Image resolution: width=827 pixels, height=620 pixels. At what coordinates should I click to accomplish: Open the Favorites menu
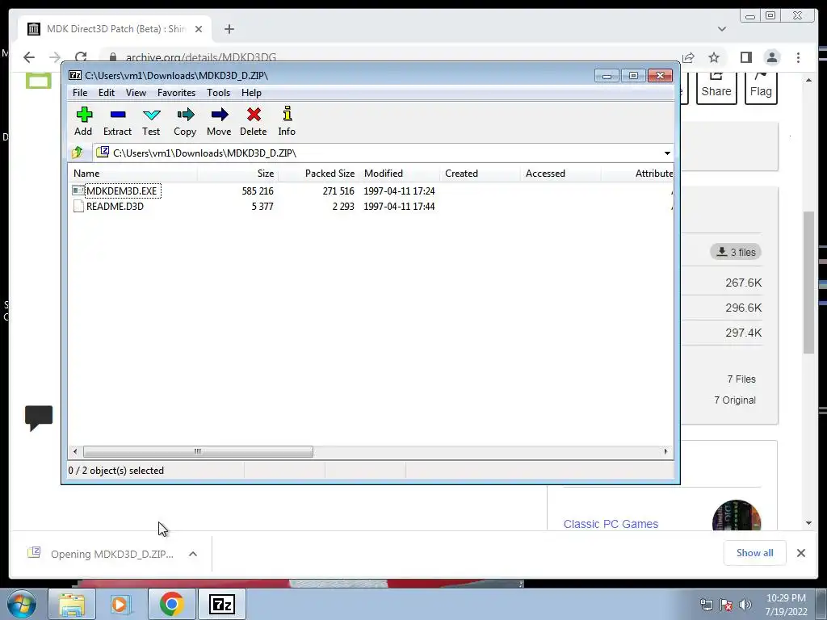click(176, 93)
